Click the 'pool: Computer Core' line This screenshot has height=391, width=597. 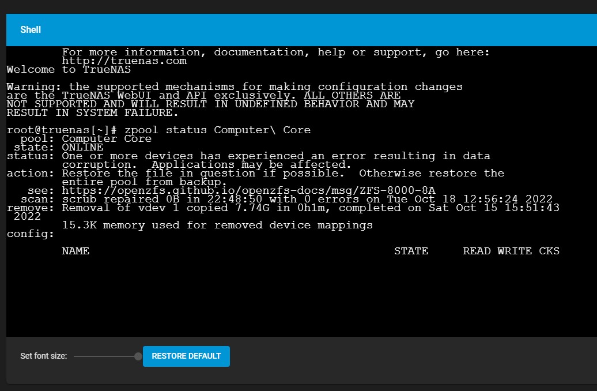point(86,139)
